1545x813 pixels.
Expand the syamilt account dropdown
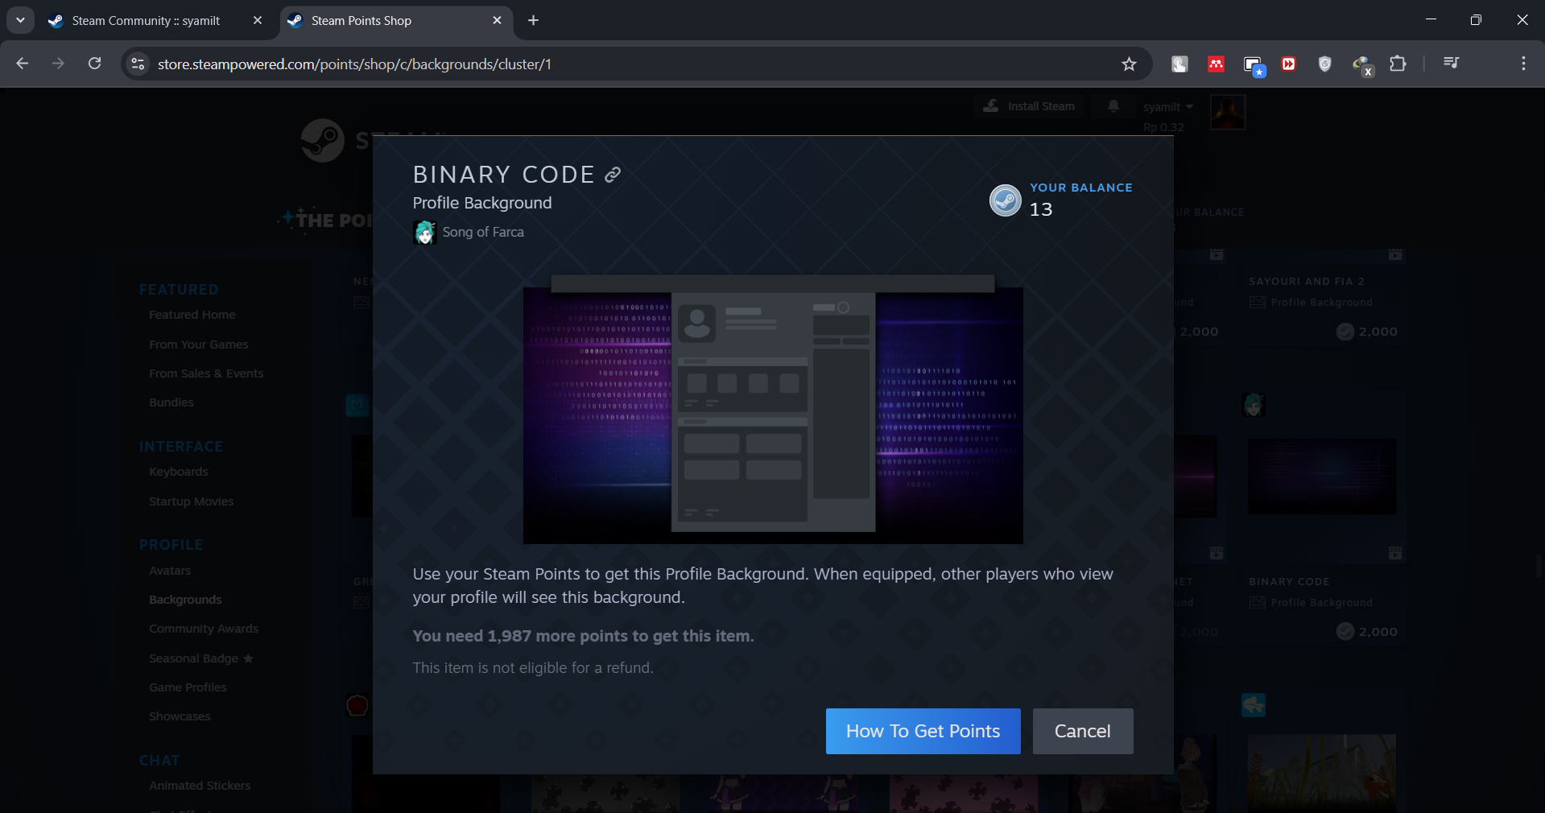click(1168, 107)
